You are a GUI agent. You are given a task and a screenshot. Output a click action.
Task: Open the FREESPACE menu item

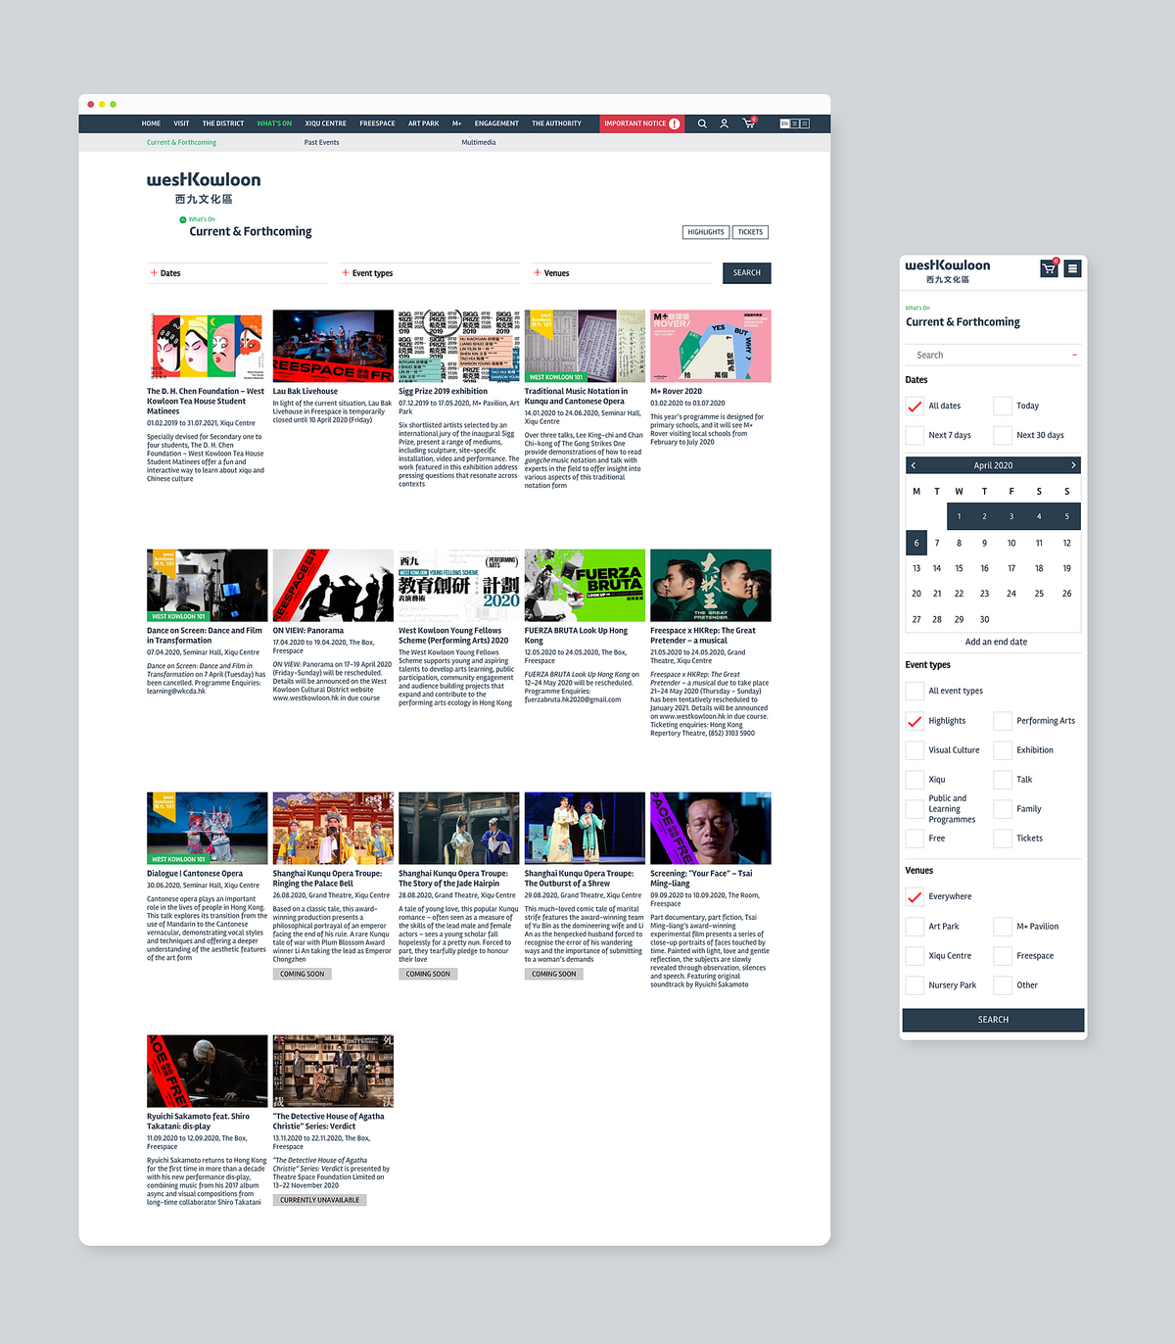pyautogui.click(x=377, y=123)
